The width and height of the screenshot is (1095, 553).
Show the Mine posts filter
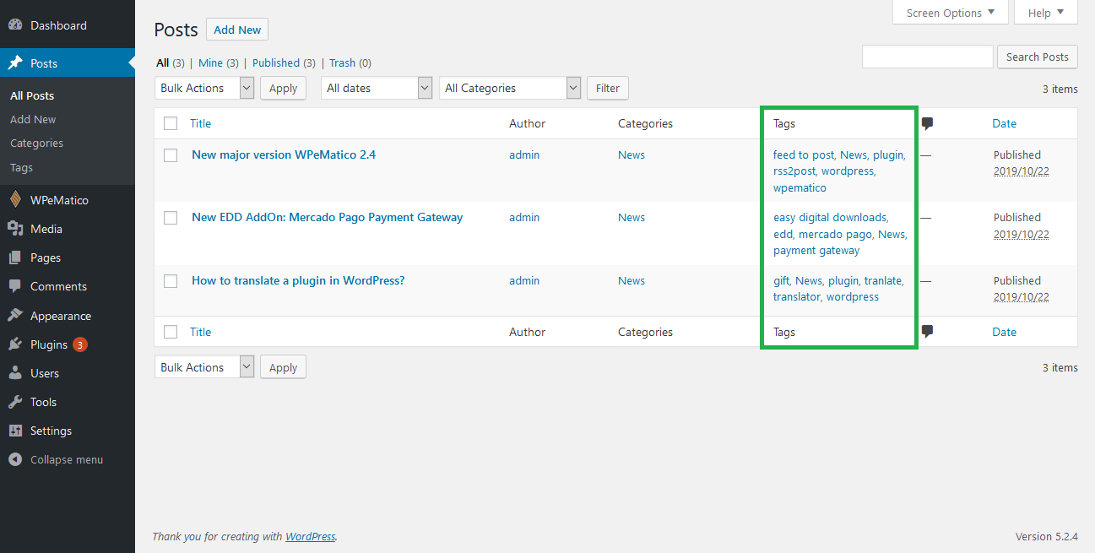[x=210, y=63]
